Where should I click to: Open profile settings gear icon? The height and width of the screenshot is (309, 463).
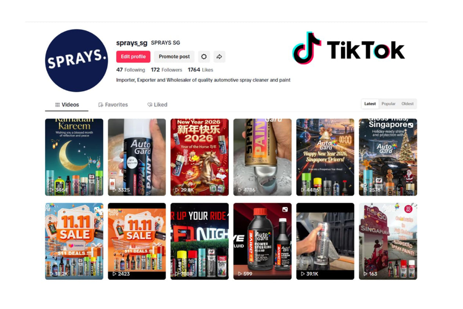click(204, 57)
